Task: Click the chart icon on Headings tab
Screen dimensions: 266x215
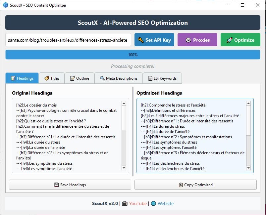Action: tap(13, 78)
